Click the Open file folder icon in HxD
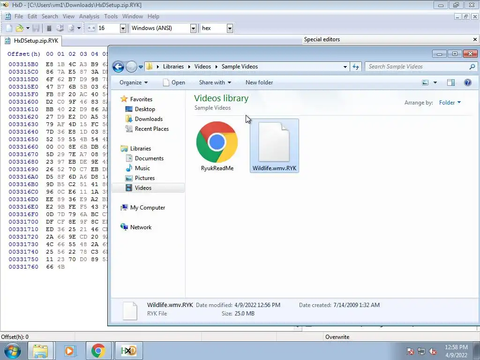The height and width of the screenshot is (360, 480). pos(20,28)
